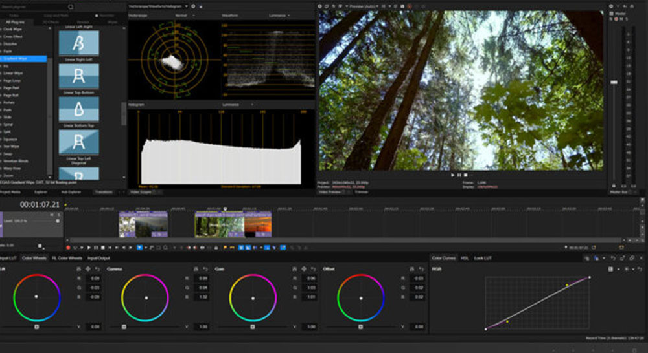Click the Master bus volume fader
This screenshot has width=648, height=353.
(x=614, y=82)
